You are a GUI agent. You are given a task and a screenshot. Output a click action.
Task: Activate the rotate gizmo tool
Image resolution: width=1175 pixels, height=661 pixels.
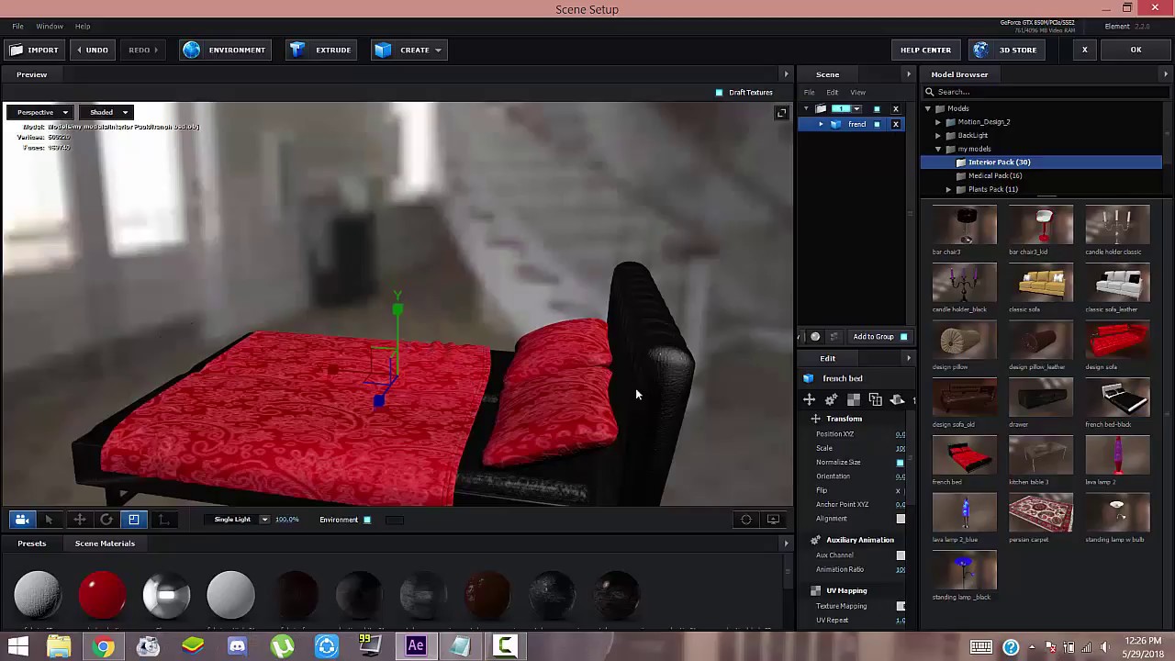(x=106, y=520)
